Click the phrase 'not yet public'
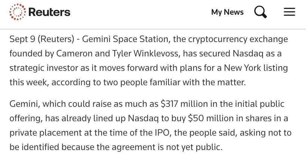The width and height of the screenshot is (306, 168). (x=194, y=147)
